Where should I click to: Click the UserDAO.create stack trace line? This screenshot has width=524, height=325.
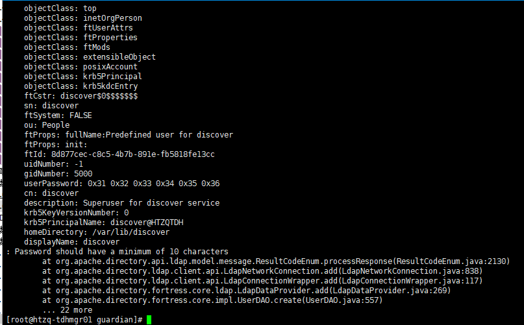click(212, 300)
